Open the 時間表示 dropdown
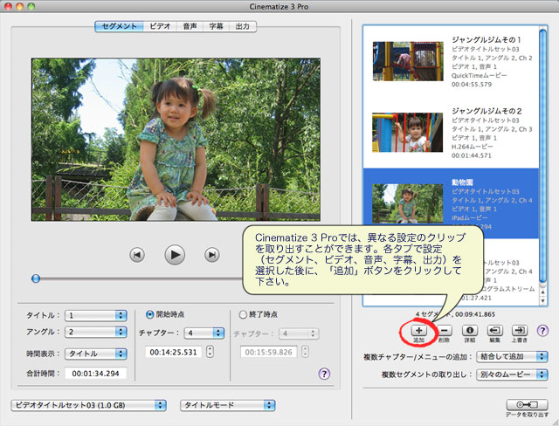 pos(95,354)
